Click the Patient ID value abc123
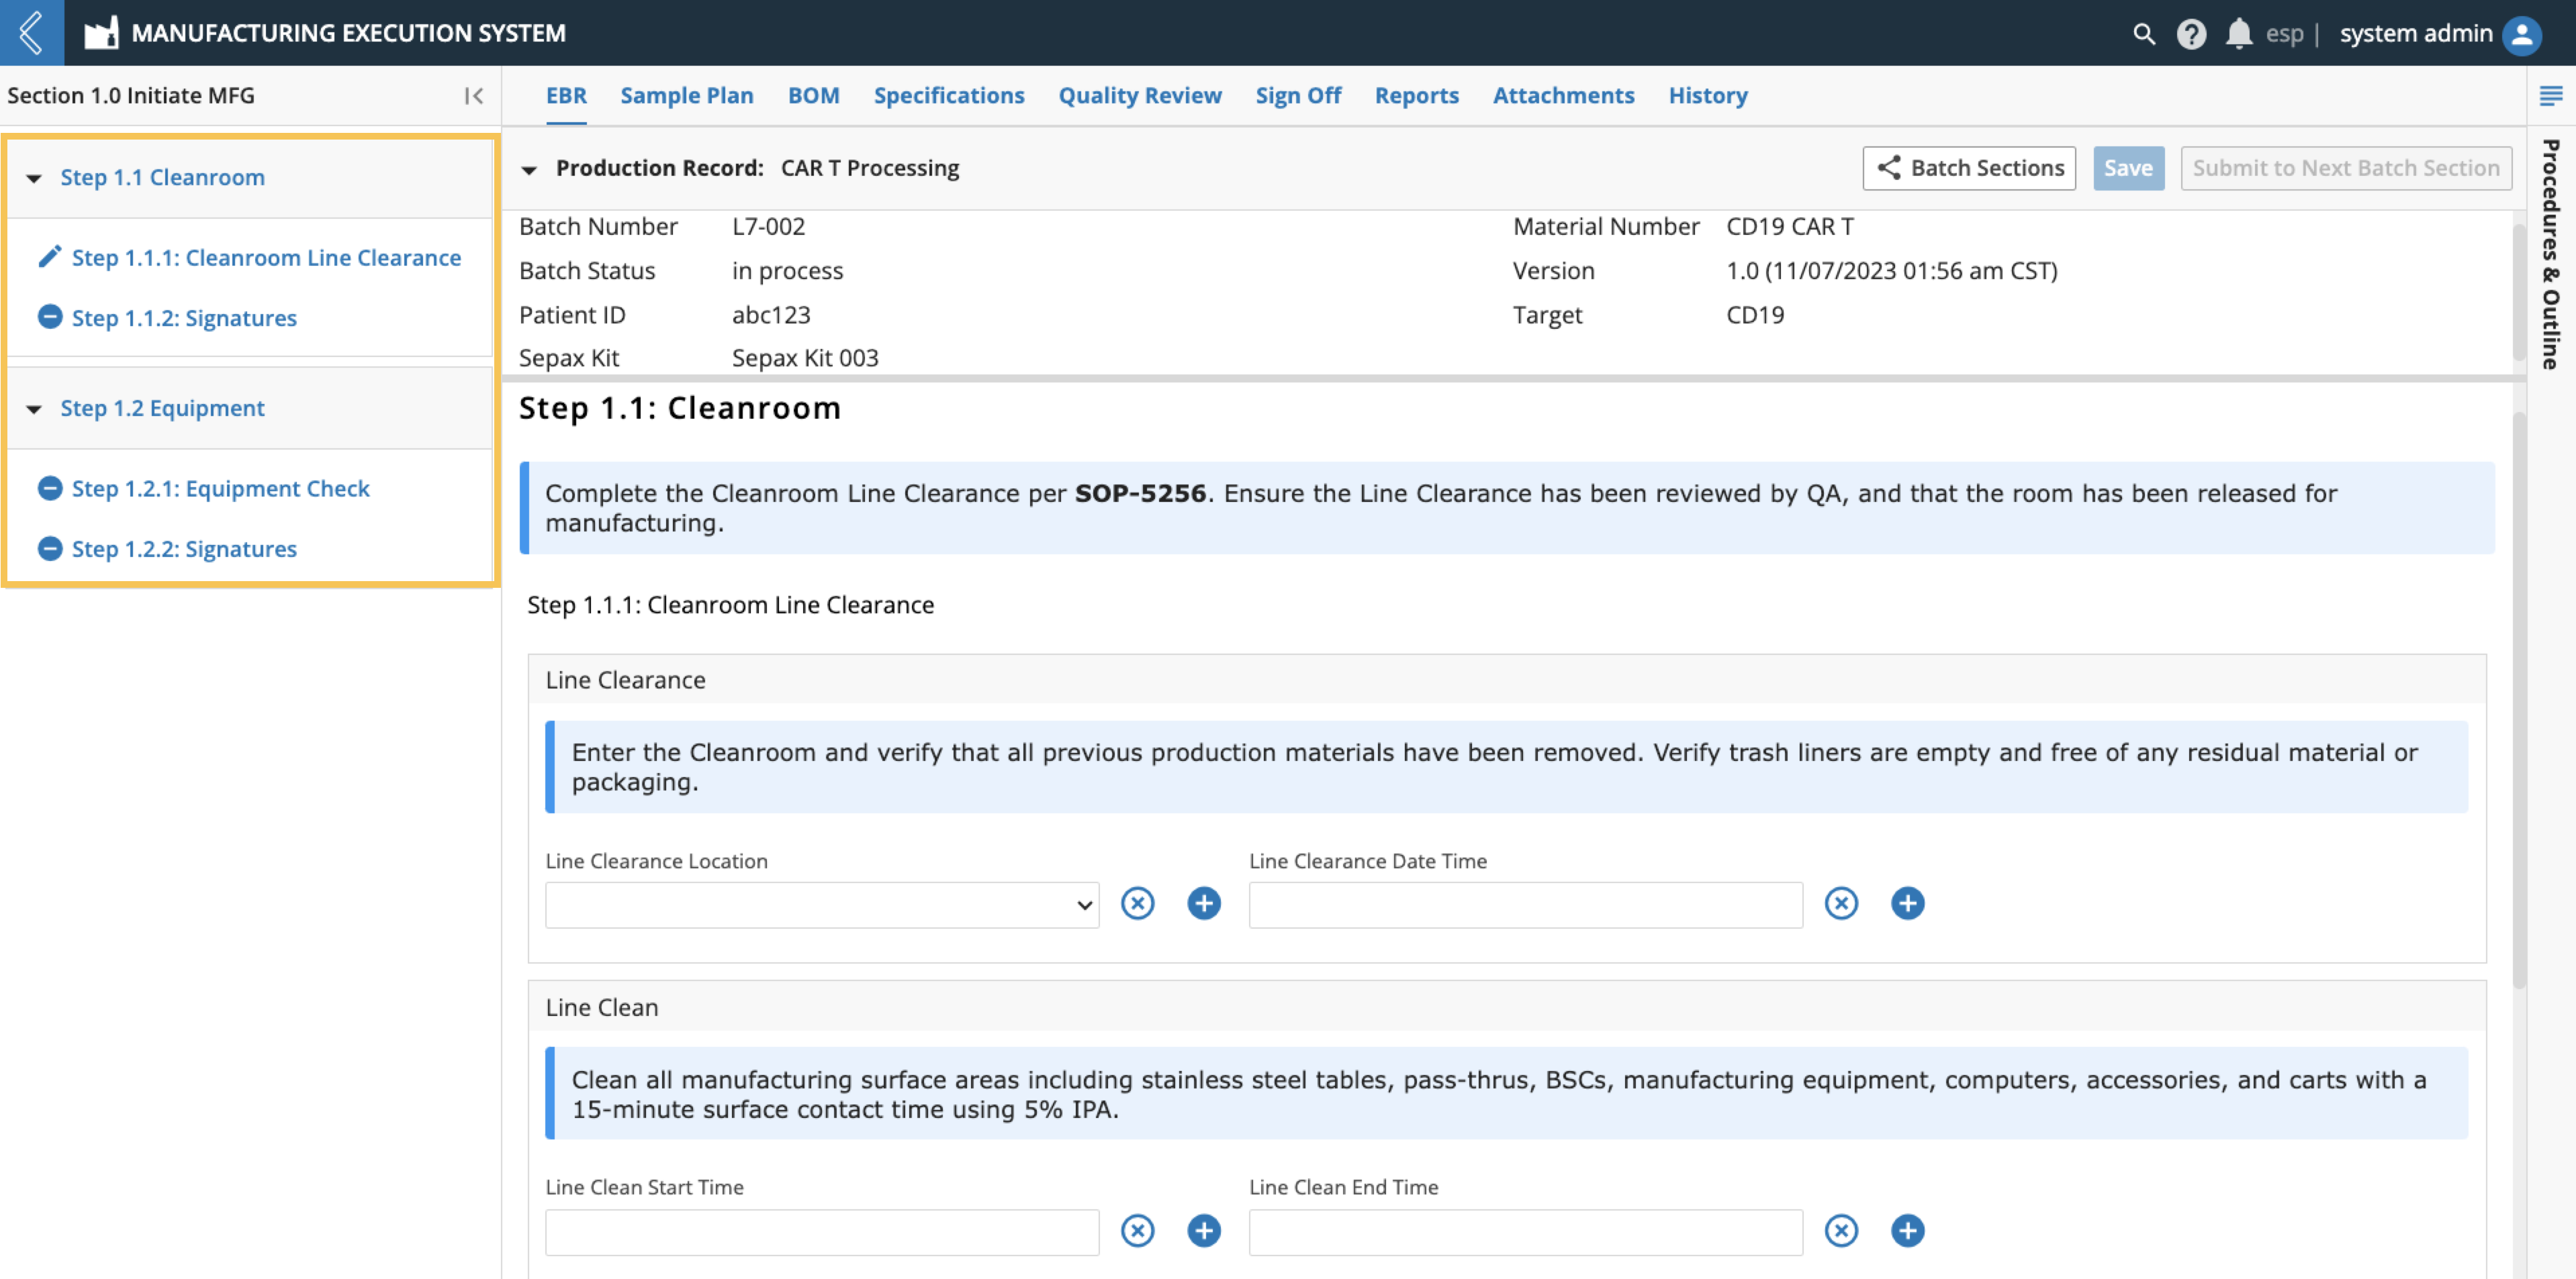Screen dimensions: 2576x1279 tap(771, 315)
